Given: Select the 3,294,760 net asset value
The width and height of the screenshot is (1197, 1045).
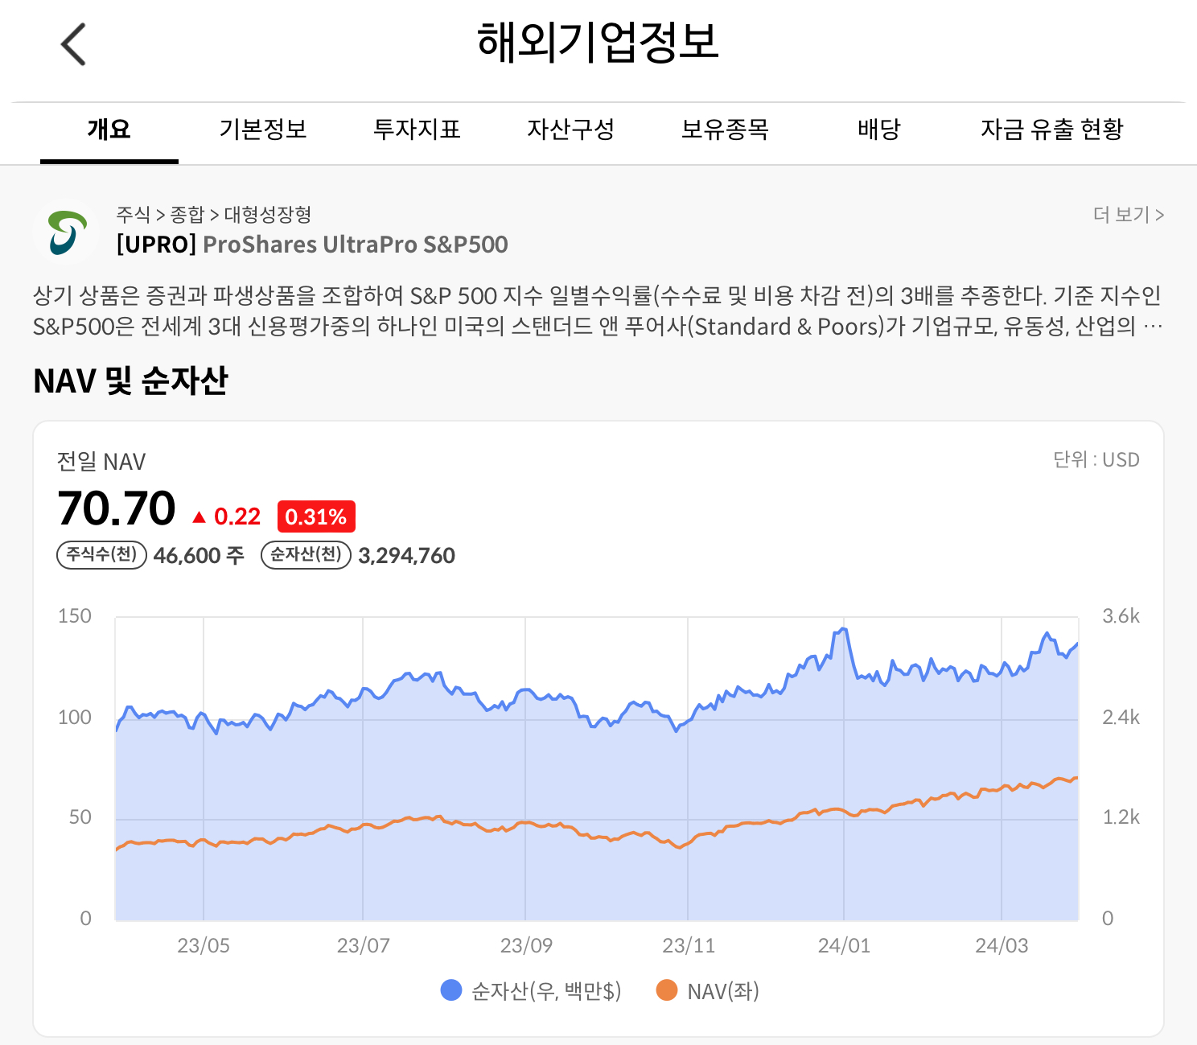Looking at the screenshot, I should coord(407,556).
